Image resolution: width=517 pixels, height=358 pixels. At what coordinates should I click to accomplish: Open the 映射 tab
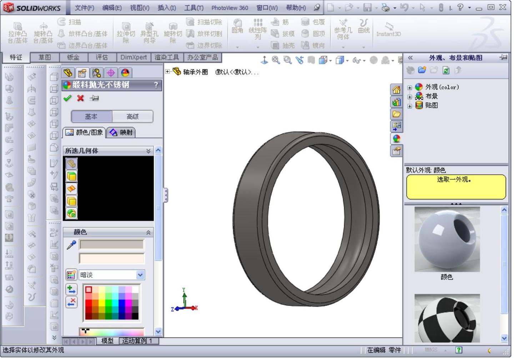(x=121, y=133)
